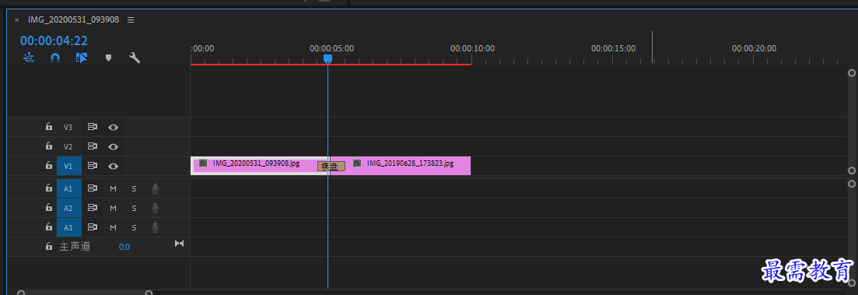Add a marker with marker icon
This screenshot has width=858, height=295.
pos(108,58)
